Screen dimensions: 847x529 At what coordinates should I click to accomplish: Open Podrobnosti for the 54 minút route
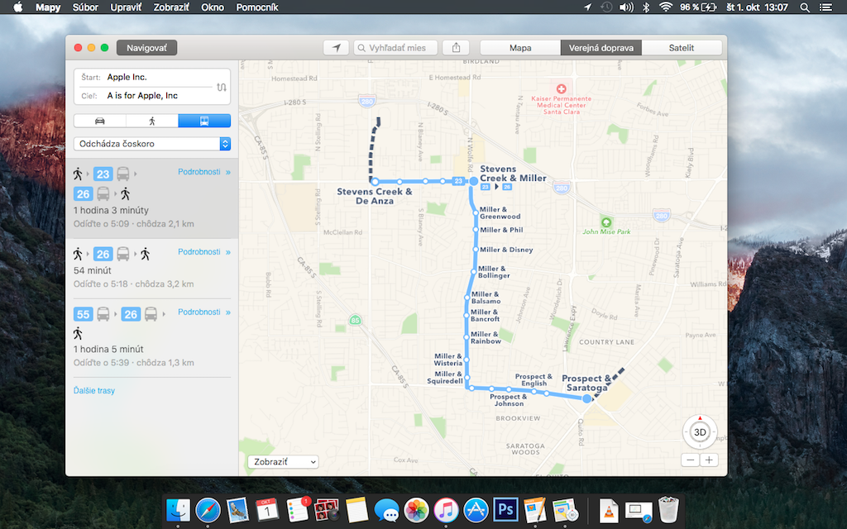click(204, 251)
